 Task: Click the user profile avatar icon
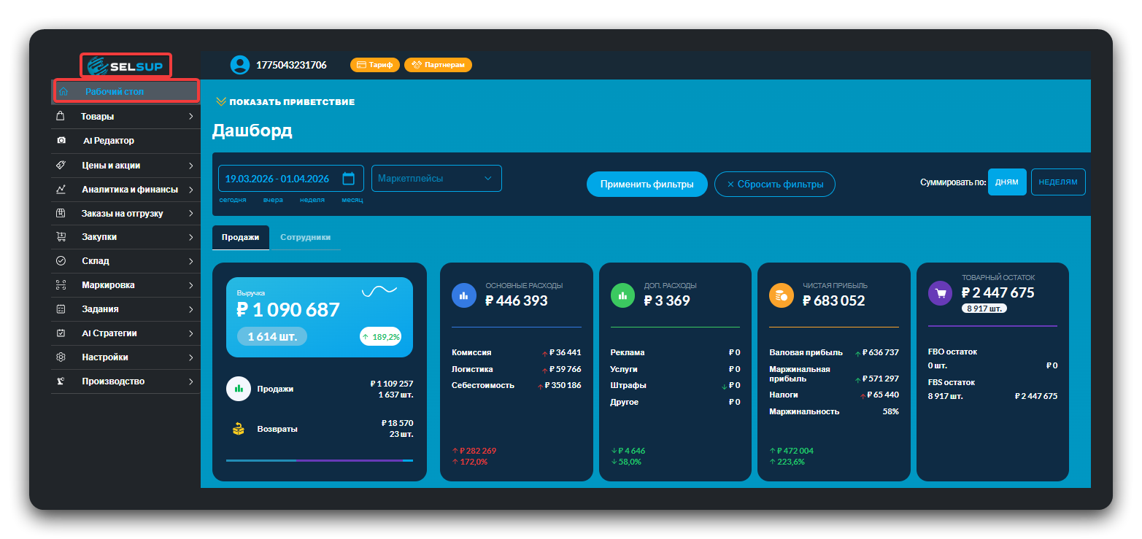click(x=239, y=65)
